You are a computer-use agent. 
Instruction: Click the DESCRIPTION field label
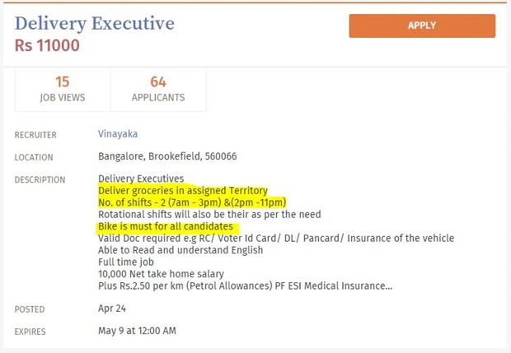click(x=40, y=179)
